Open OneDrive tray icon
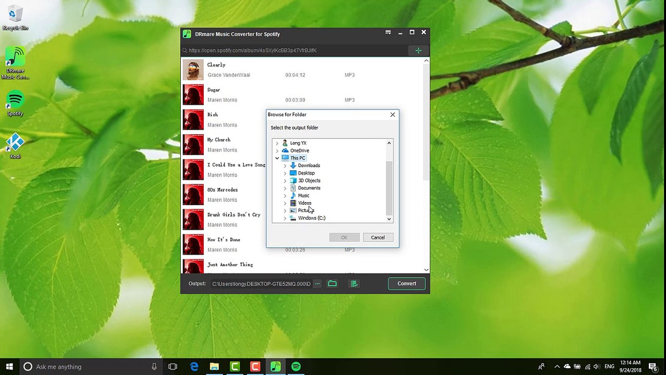This screenshot has height=375, width=666. [x=568, y=367]
